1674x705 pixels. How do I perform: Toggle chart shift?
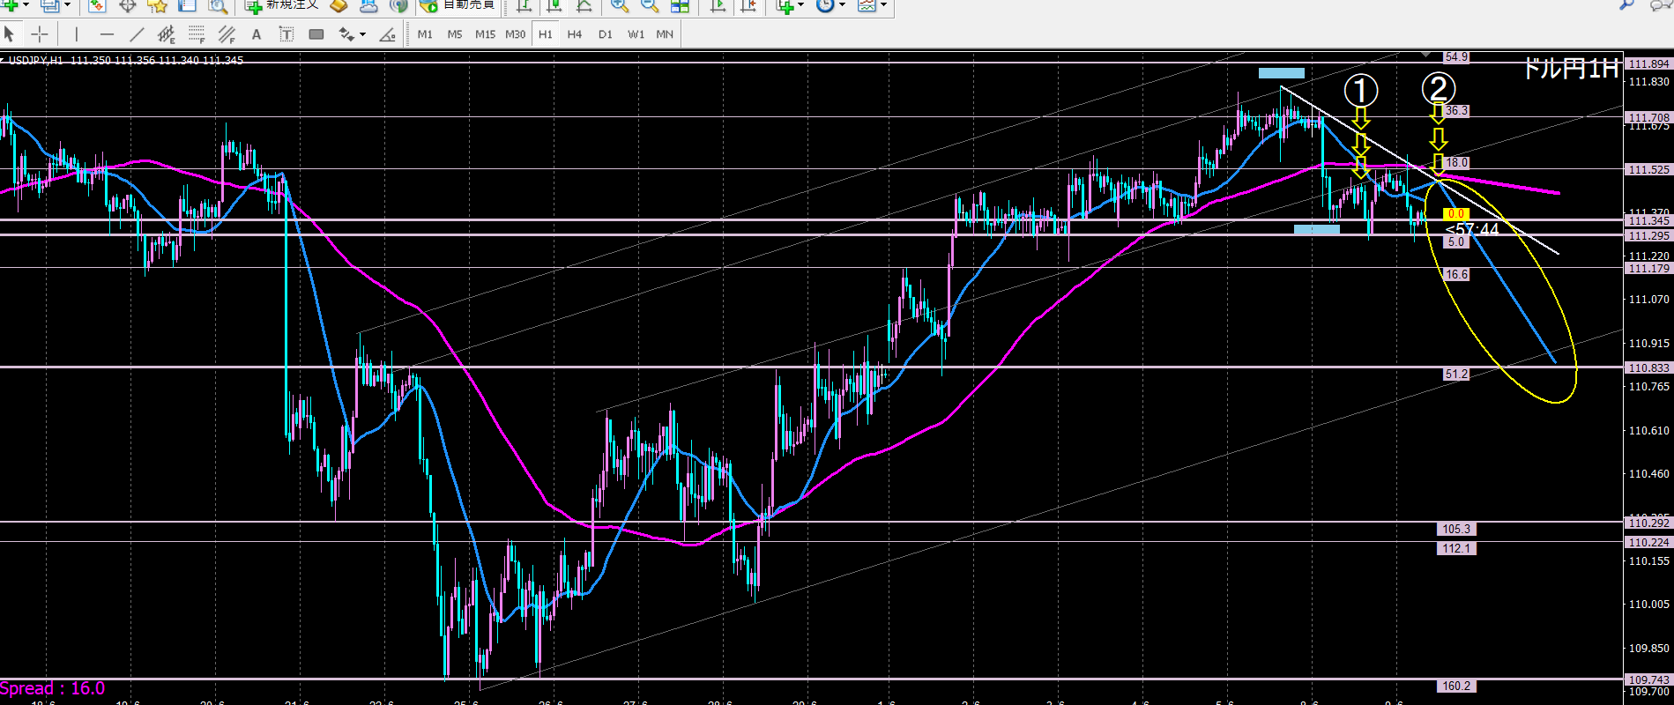pos(748,5)
